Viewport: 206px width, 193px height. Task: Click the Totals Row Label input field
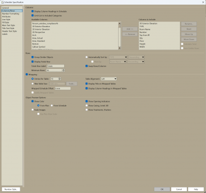click(55, 66)
